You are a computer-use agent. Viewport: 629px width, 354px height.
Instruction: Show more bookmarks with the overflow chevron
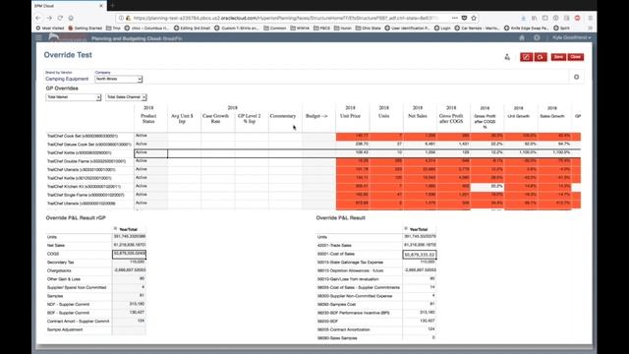point(590,29)
